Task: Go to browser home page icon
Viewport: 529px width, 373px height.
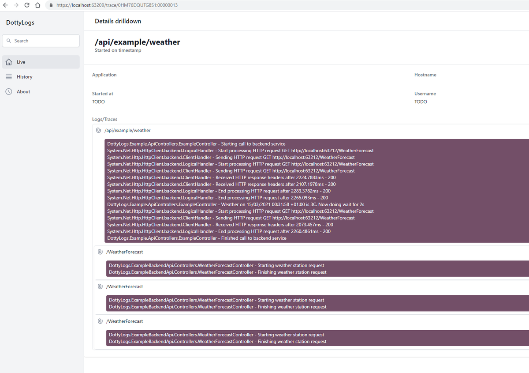Action: tap(37, 5)
